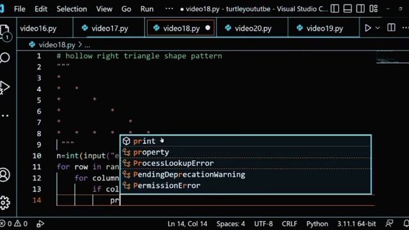409x230 pixels.
Task: Click the Python icon on video20.py tab
Action: click(x=228, y=27)
